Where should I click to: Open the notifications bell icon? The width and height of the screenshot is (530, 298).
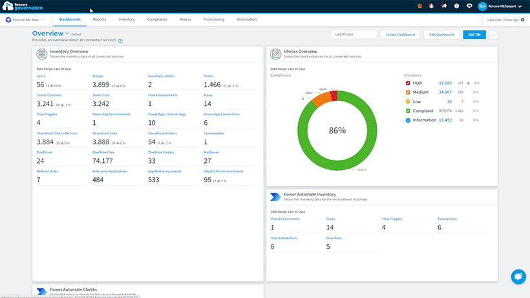(x=431, y=6)
